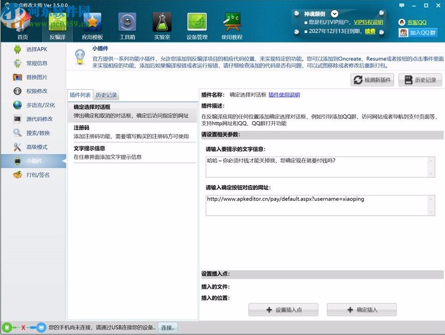This screenshot has height=335, width=445.
Task: Open the 反编译 section
Action: pos(57,25)
